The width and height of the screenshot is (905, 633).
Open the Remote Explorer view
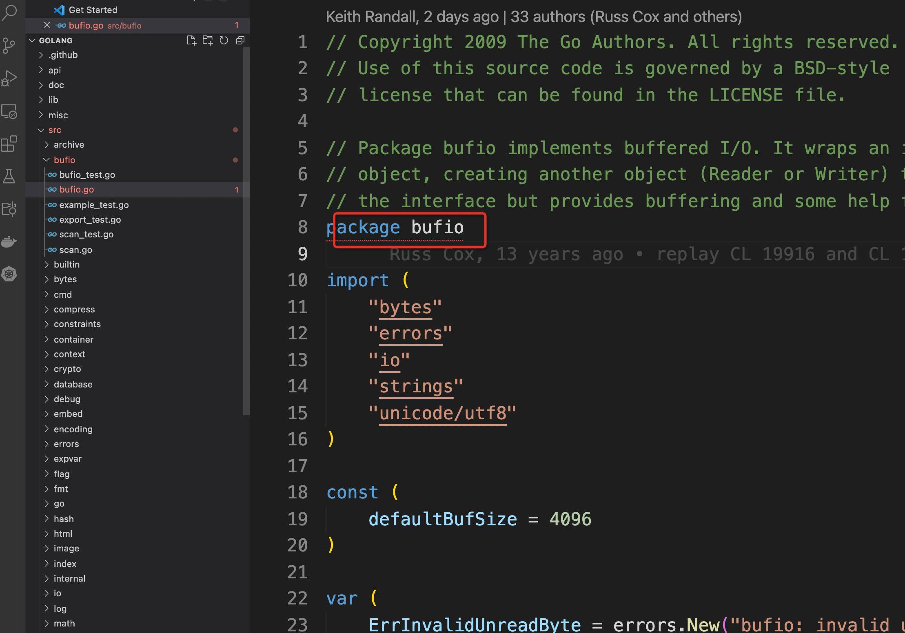click(x=9, y=111)
